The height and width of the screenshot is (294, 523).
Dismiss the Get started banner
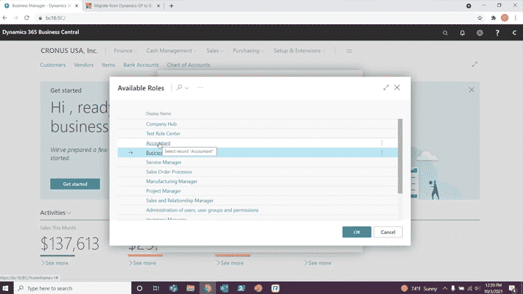pos(471,90)
